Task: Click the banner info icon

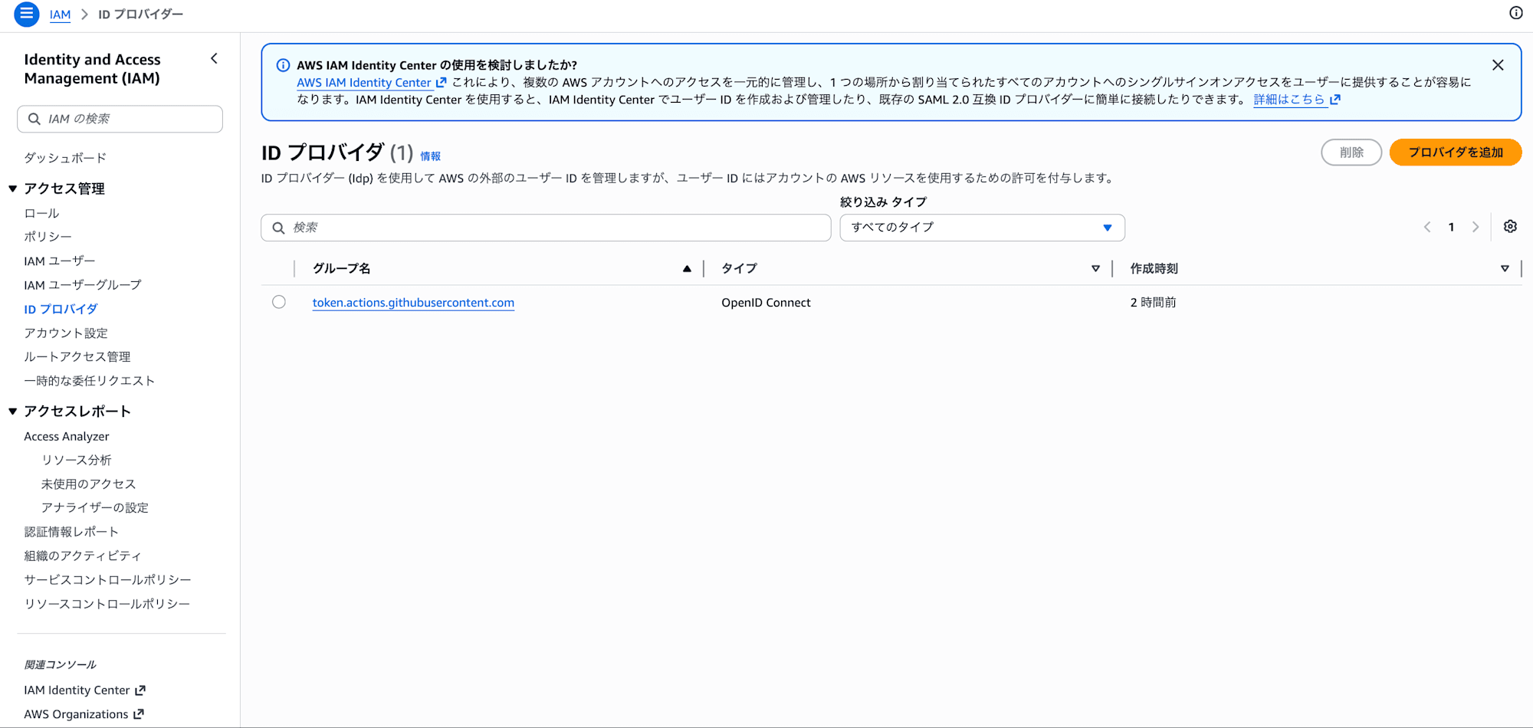Action: (283, 65)
